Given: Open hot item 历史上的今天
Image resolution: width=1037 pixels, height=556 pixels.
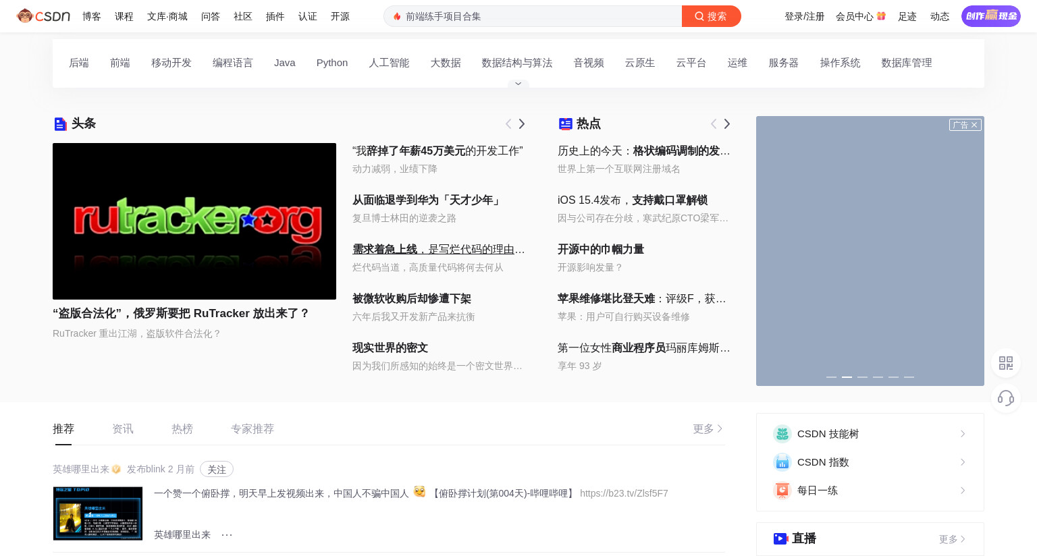Looking at the screenshot, I should [x=644, y=150].
